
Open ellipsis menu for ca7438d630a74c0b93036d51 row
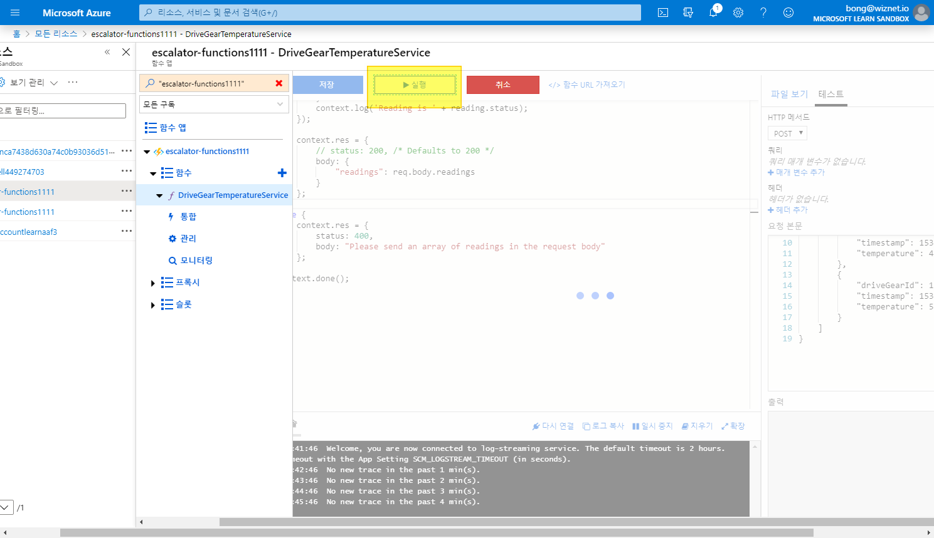(x=127, y=151)
